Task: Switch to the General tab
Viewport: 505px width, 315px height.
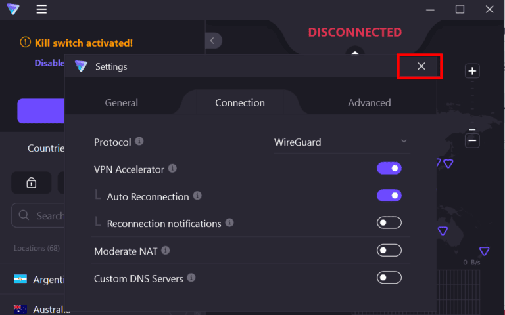Action: (x=122, y=102)
